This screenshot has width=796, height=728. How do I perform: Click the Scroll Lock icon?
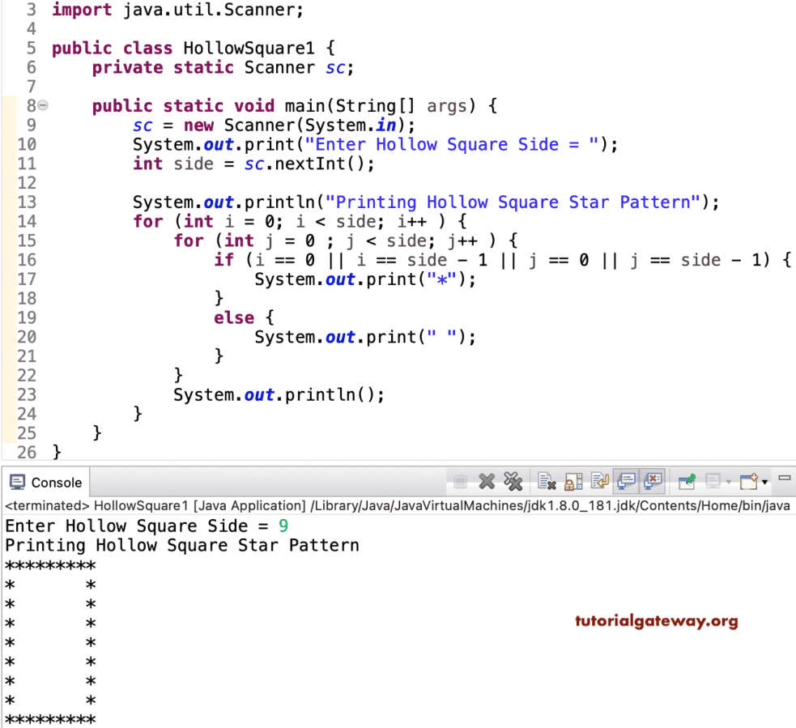[x=574, y=480]
